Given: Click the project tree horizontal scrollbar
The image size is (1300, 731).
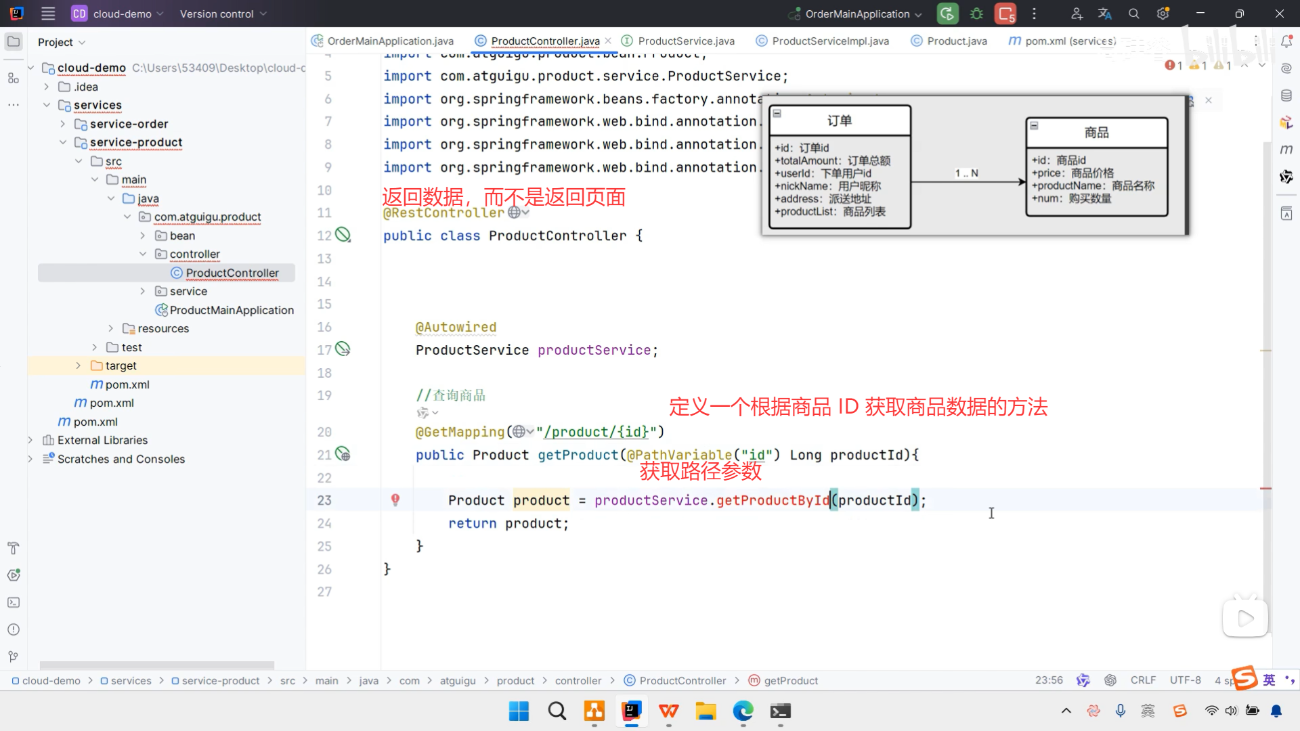Looking at the screenshot, I should click(157, 665).
